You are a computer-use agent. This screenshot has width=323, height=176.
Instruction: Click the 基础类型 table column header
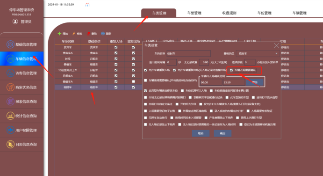[x=94, y=41]
